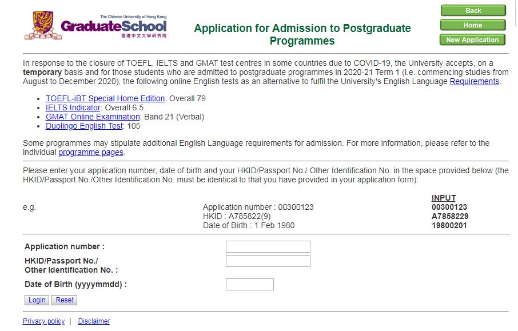Follow the IELTS Indicator link

[73, 107]
